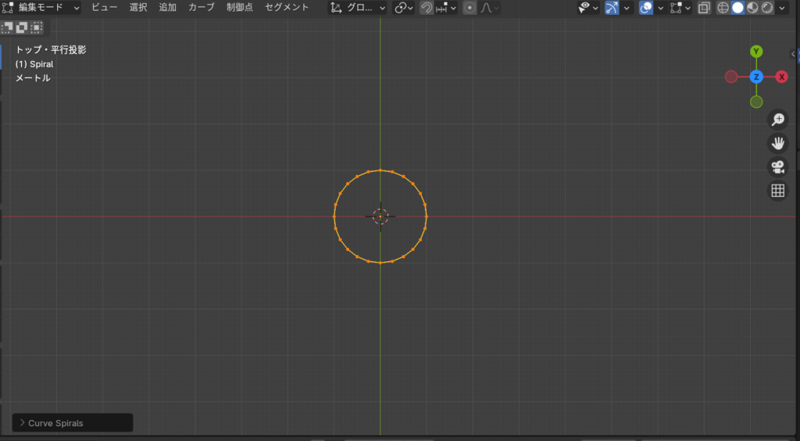Toggle proportional editing

pos(470,8)
